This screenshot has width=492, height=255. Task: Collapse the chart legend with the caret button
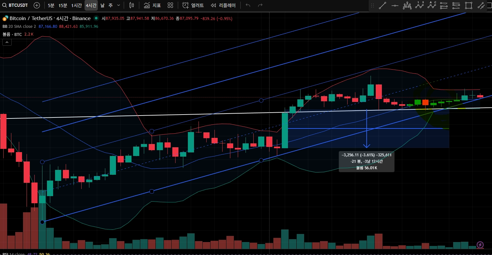(7, 42)
